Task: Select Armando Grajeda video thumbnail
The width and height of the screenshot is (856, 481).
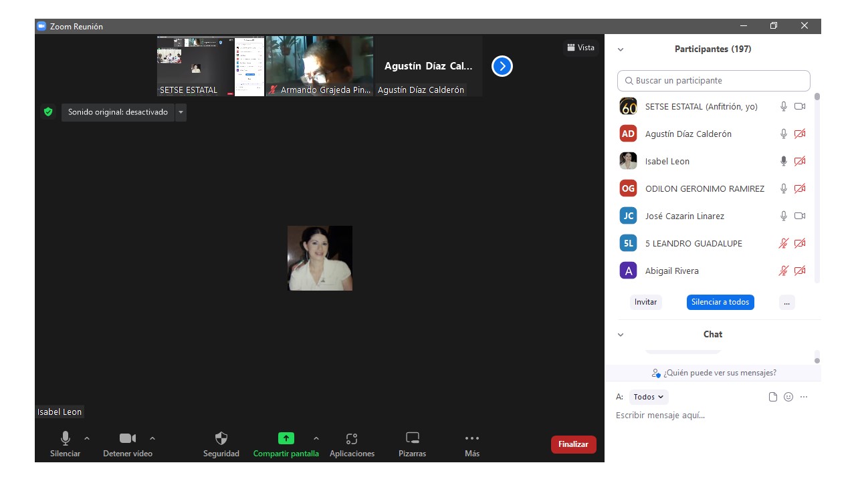Action: point(320,66)
